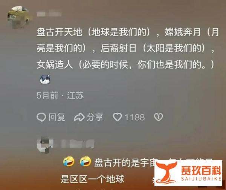Click the 1188 like count
This screenshot has height=190, width=226.
coord(134,117)
